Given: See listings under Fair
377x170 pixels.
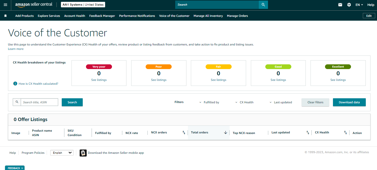Looking at the screenshot, I should click(219, 80).
